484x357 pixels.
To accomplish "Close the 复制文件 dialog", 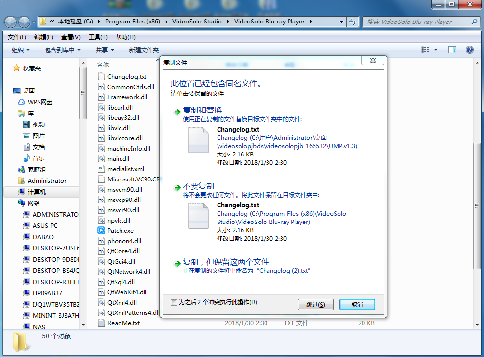I will click(x=373, y=60).
